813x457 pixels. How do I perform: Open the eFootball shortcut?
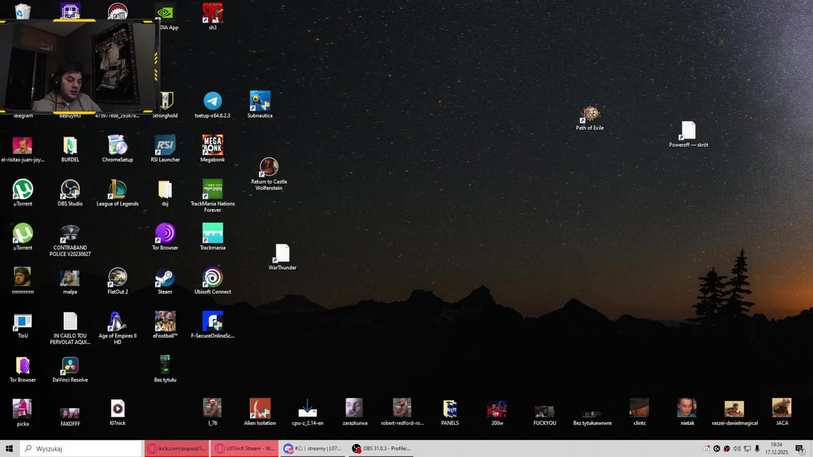pos(165,325)
